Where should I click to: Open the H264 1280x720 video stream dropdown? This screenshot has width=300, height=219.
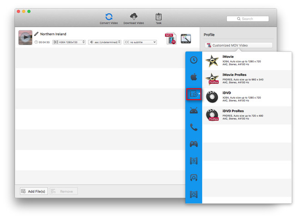click(69, 42)
